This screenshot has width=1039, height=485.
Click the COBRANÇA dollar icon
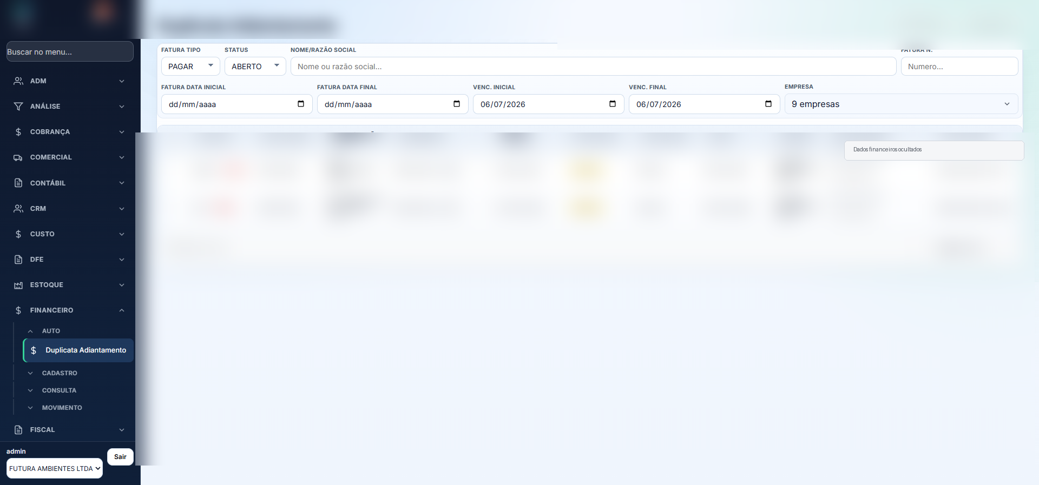18,132
